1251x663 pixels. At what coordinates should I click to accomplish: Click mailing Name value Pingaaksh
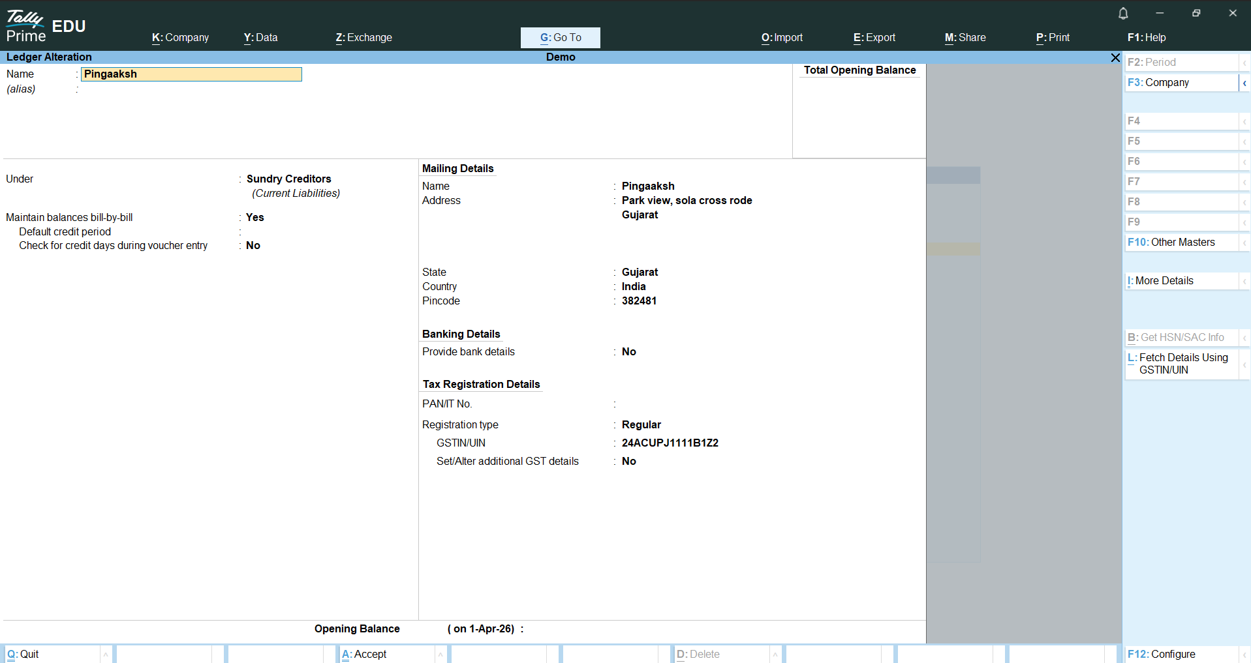coord(648,186)
